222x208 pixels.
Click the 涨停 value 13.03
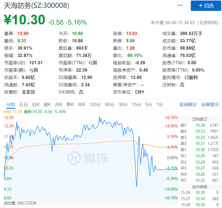point(132,33)
